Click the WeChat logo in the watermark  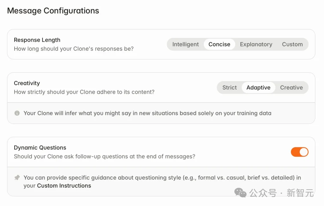click(x=240, y=193)
